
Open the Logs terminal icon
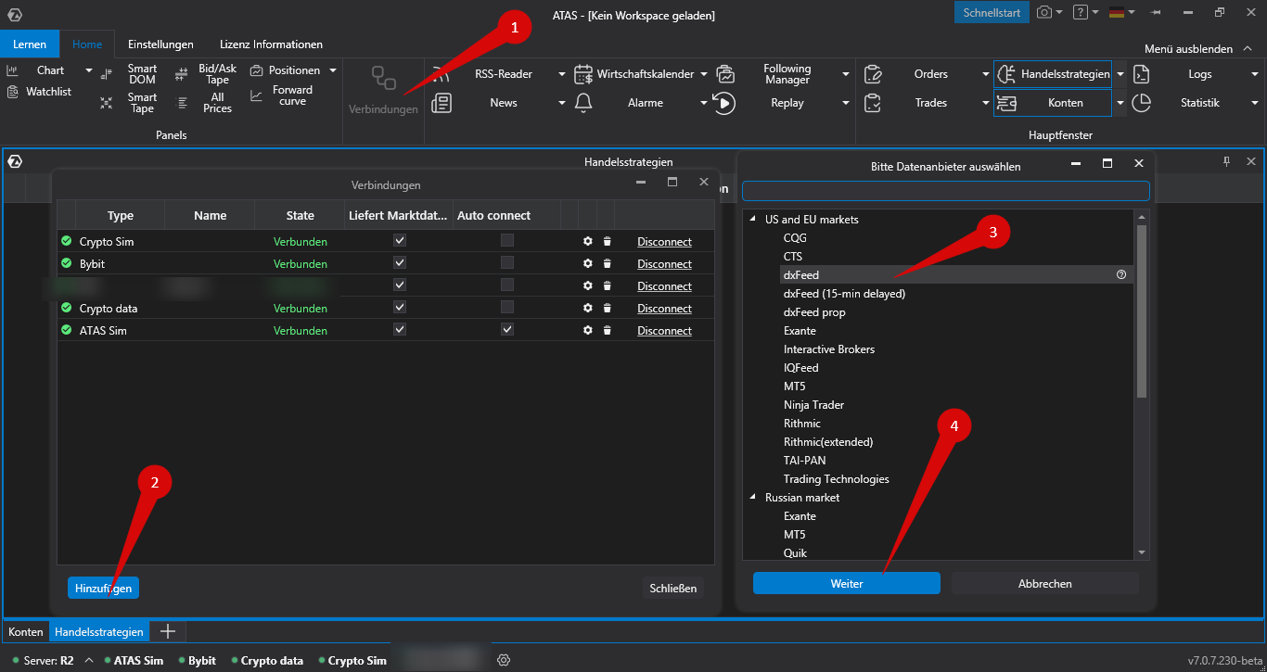(1142, 74)
